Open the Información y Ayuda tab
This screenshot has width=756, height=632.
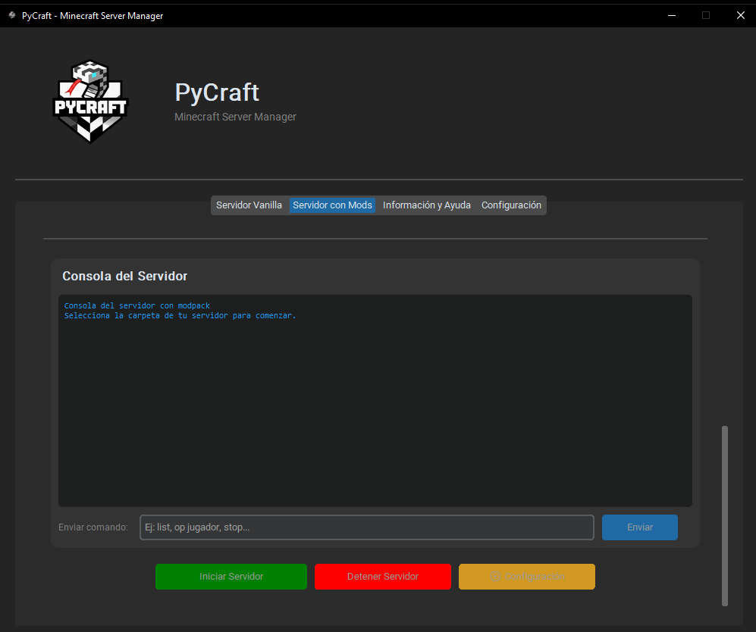coord(426,205)
